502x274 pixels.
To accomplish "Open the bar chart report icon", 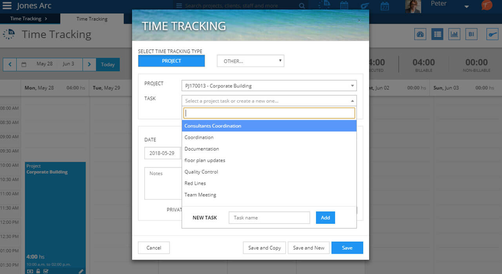I will click(x=454, y=34).
